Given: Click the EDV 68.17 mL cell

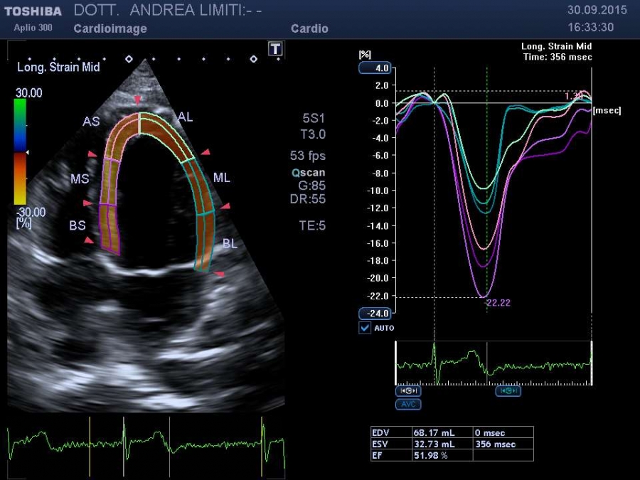Looking at the screenshot, I should click(x=441, y=432).
